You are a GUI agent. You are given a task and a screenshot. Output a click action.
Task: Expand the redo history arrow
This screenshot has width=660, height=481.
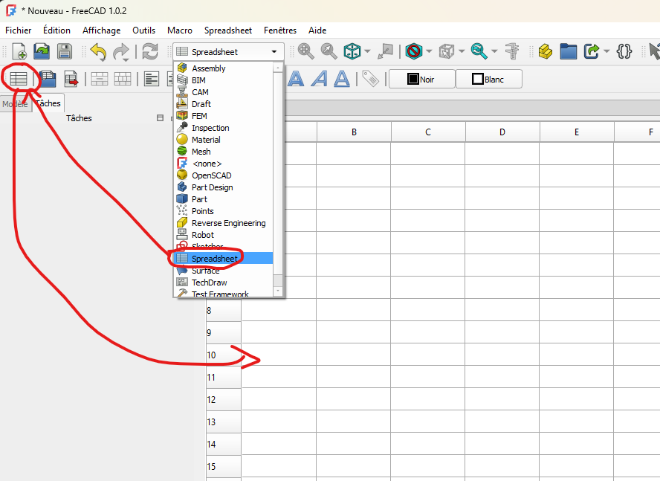pyautogui.click(x=126, y=59)
